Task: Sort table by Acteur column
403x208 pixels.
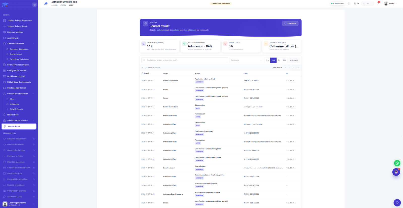Action: 166,73
